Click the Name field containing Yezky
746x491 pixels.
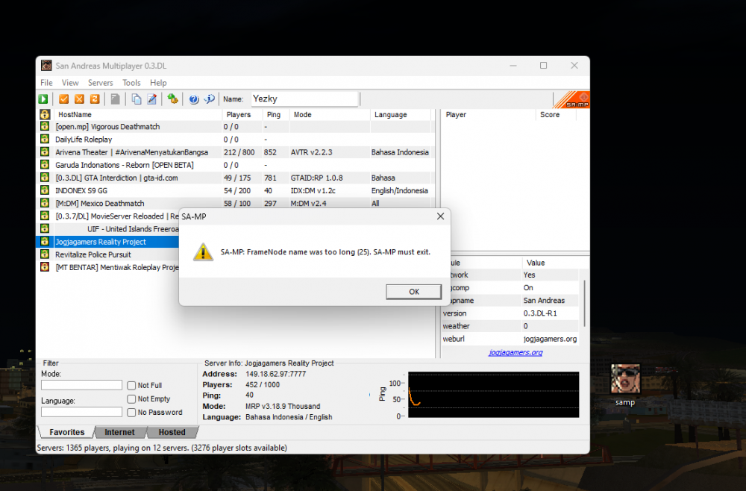(304, 99)
